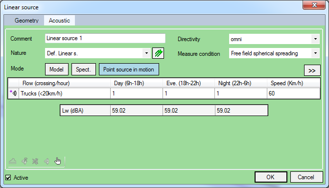Click the Speed (Km/h) column header
329x188 pixels.
294,83
